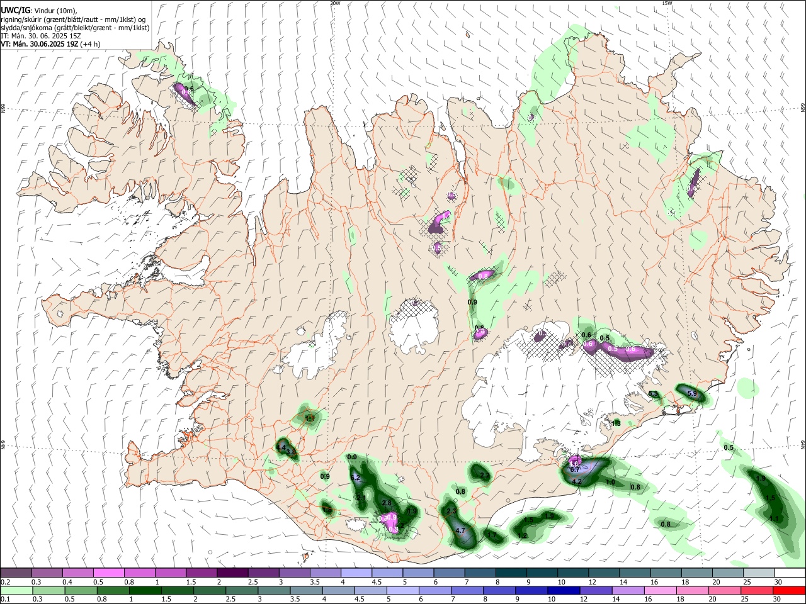Click the 6.7 precipitation value on the map
The width and height of the screenshot is (806, 604).
pos(574,470)
